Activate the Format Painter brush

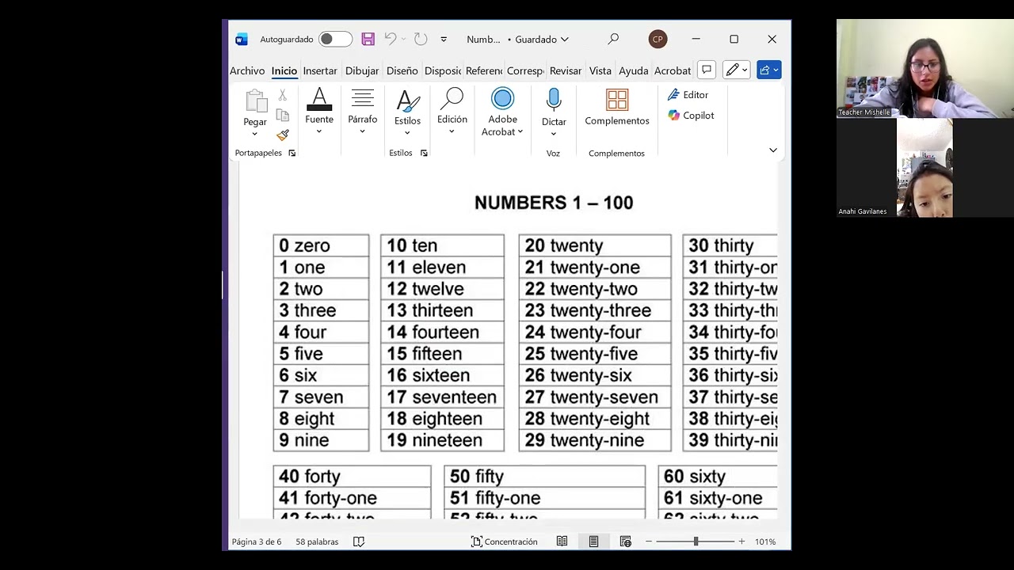283,135
